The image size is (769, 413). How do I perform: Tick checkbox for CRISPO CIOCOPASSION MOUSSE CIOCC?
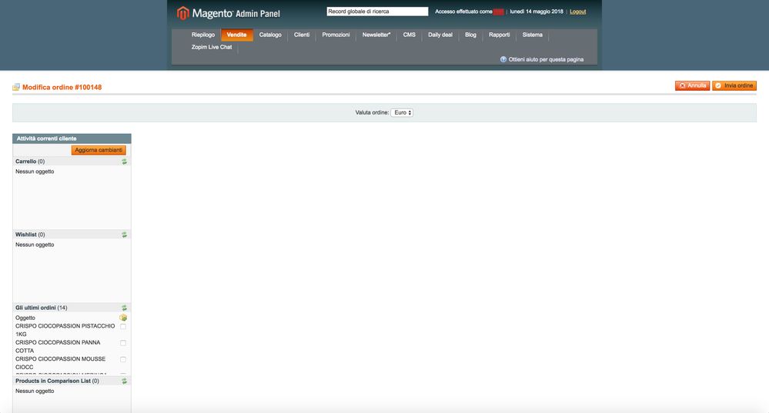tap(123, 359)
